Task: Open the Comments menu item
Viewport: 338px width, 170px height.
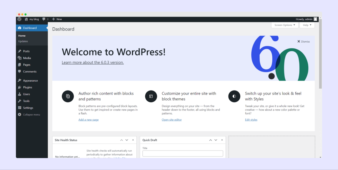Action: pyautogui.click(x=32, y=71)
